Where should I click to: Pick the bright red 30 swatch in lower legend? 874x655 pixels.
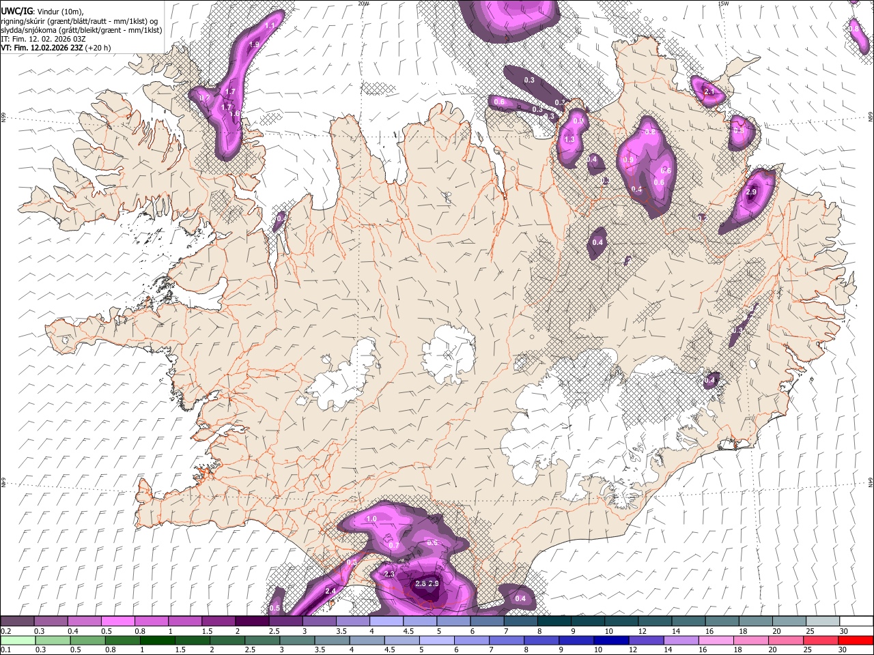pos(856,640)
